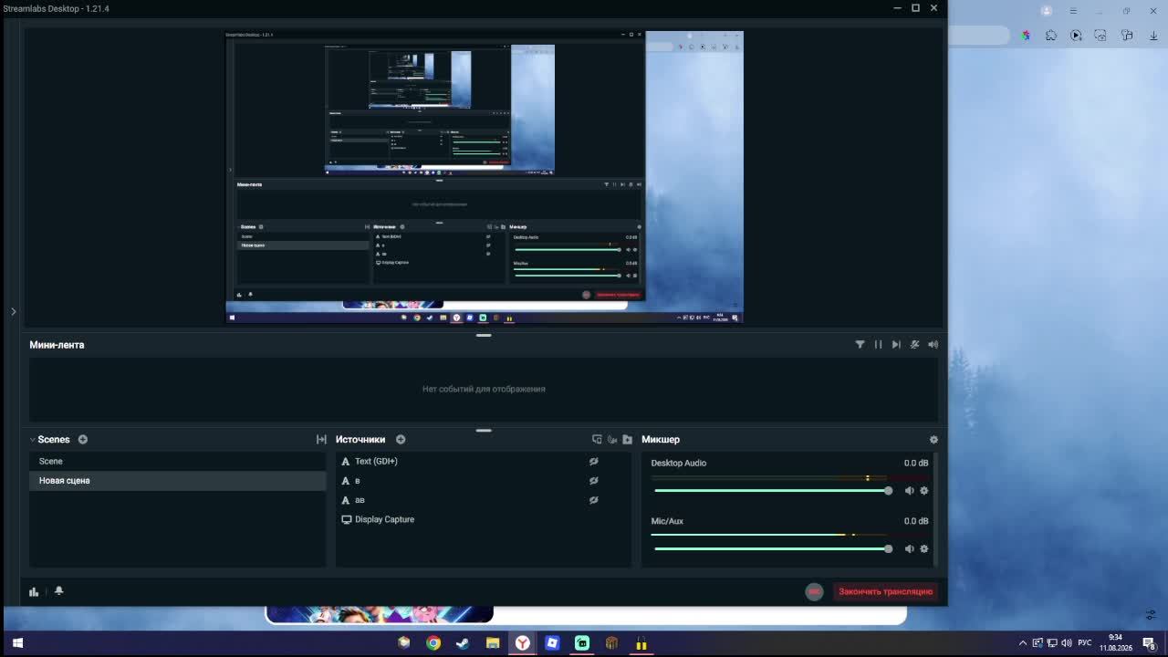Open Steam from the taskbar
Viewport: 1168px width, 657px height.
463,643
